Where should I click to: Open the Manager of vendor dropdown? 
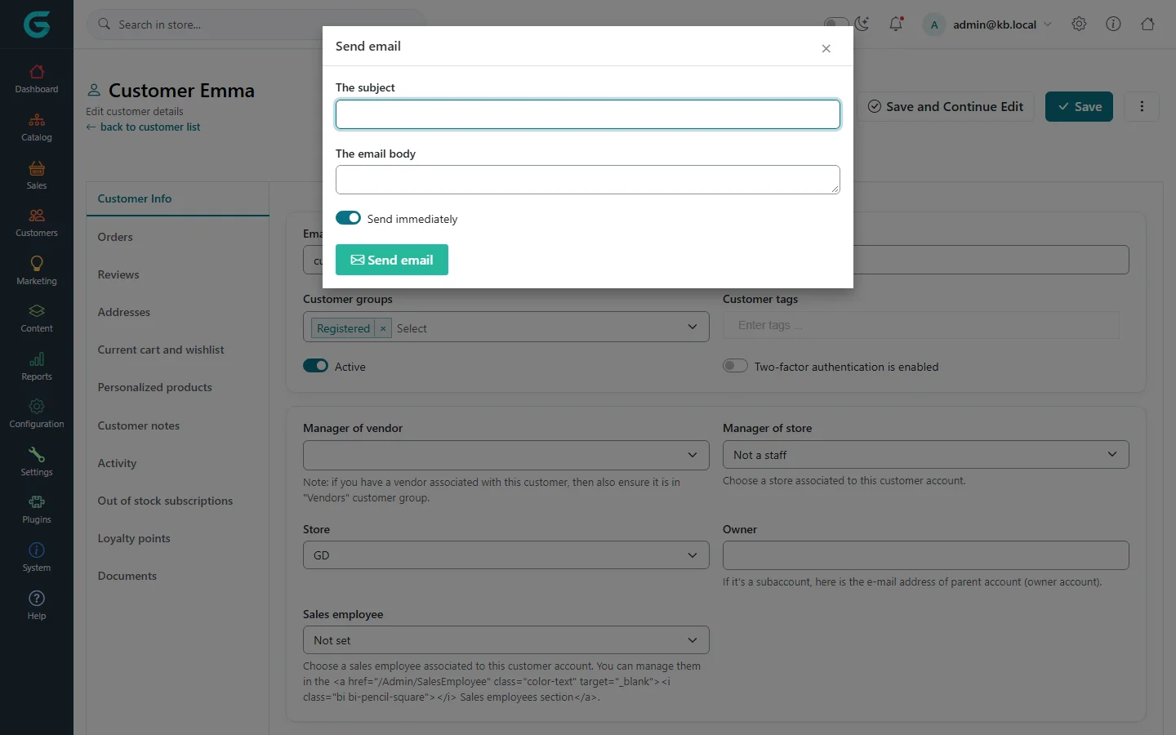click(506, 455)
